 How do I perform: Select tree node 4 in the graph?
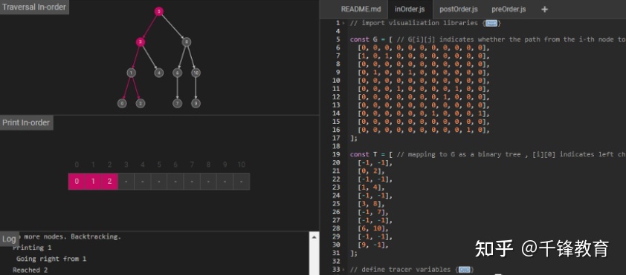[159, 73]
